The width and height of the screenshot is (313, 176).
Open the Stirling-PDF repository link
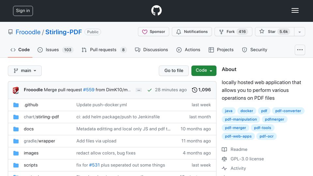(64, 32)
